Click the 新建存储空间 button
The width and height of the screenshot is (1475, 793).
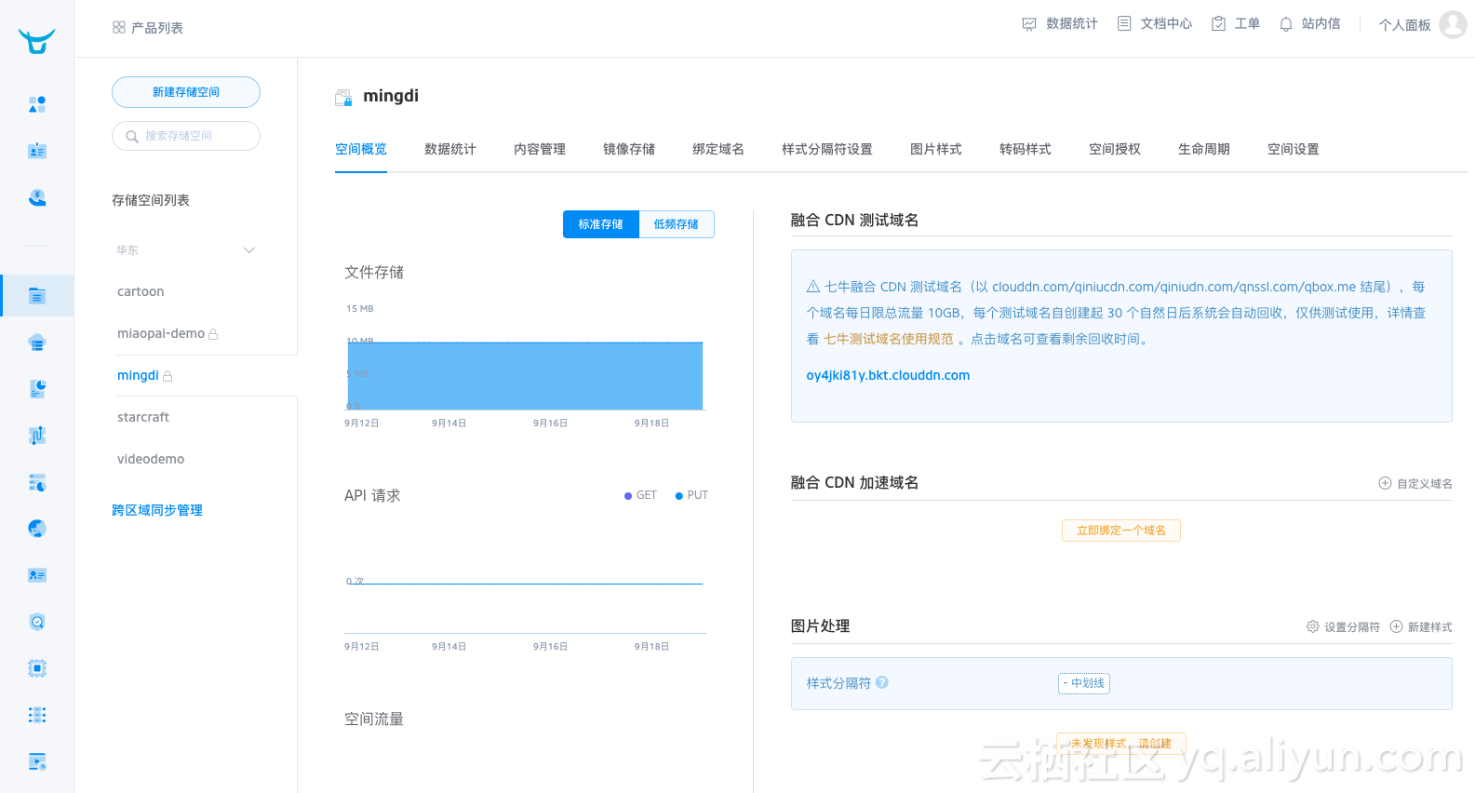point(186,92)
